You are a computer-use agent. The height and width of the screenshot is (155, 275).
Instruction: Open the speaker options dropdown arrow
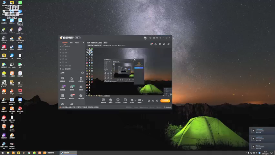142,100
